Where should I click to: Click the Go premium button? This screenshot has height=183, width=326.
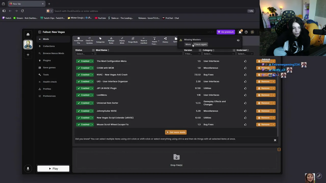pyautogui.click(x=226, y=32)
